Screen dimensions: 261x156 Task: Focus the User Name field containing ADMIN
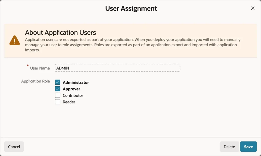118,68
